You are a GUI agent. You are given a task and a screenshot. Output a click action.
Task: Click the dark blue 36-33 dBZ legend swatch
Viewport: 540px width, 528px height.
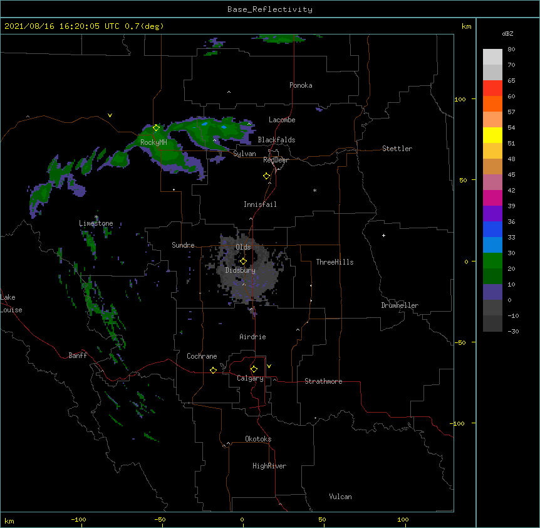[492, 229]
